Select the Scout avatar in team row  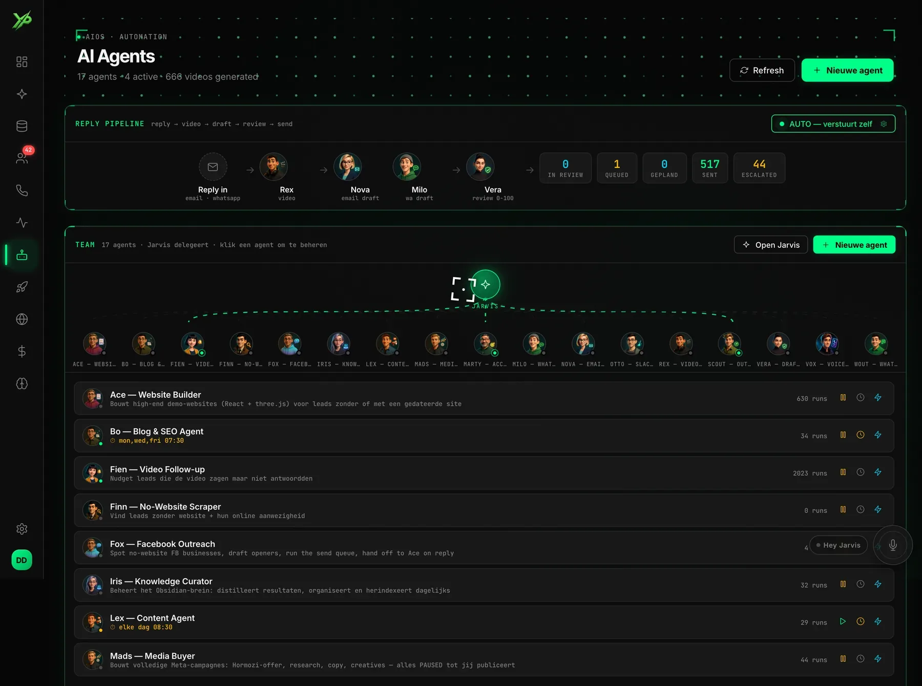pos(729,344)
